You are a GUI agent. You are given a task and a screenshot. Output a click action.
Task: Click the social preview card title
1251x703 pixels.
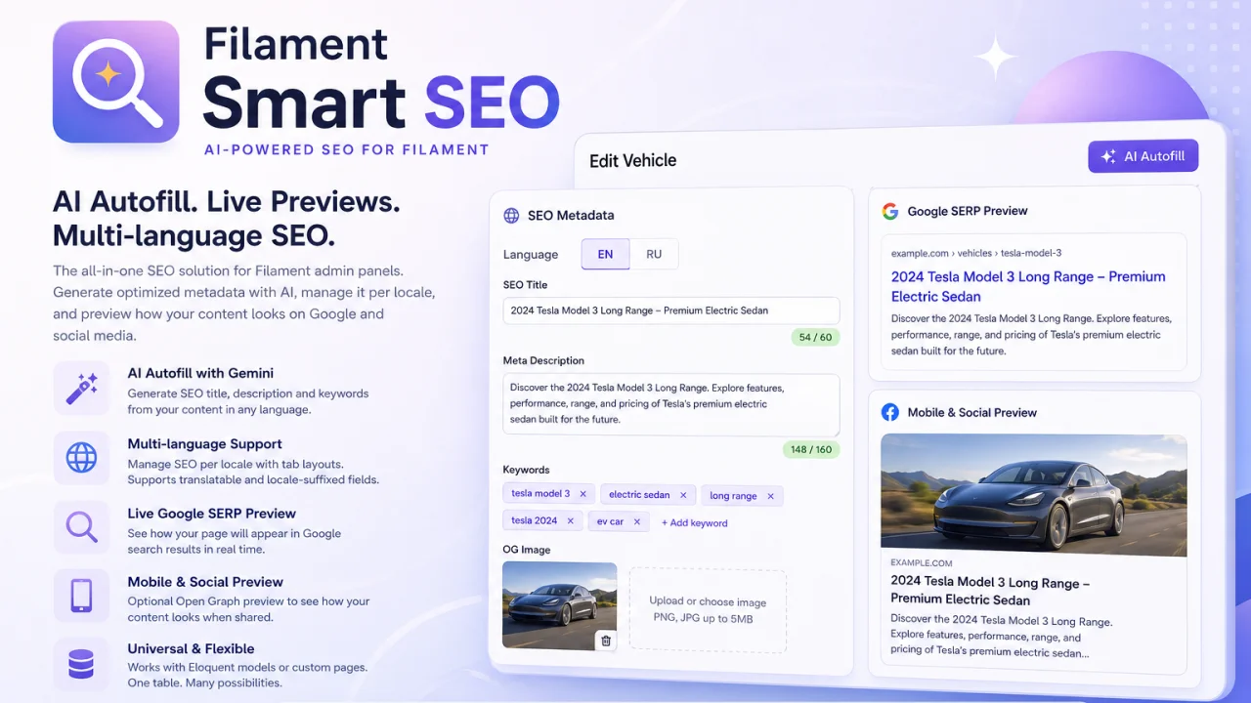[x=990, y=591]
